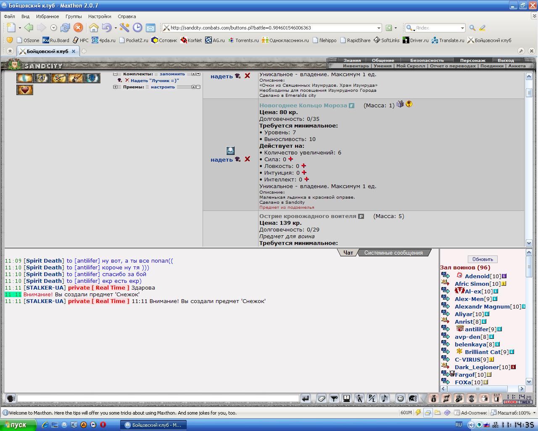This screenshot has width=538, height=431.
Task: Open the magic wand tools icon
Action: pos(124,28)
